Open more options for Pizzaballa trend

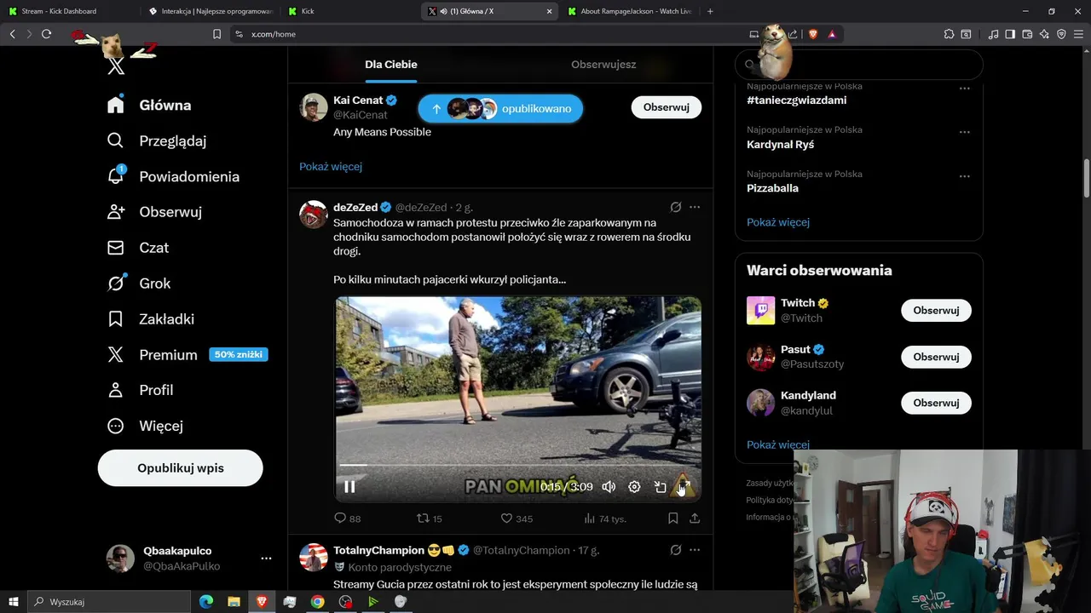coord(965,177)
